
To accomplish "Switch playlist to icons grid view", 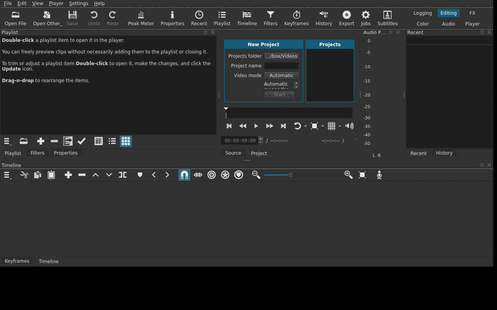I will 126,141.
